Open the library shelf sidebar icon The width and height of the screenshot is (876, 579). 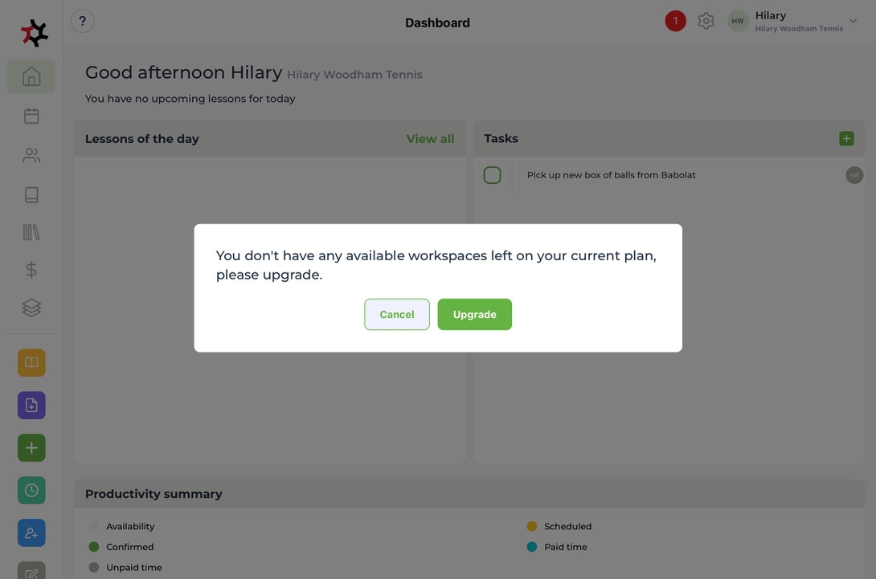31,233
